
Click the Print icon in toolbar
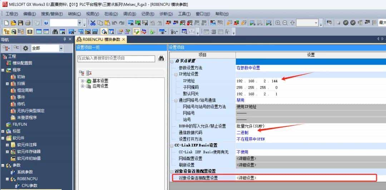pyautogui.click(x=28, y=23)
